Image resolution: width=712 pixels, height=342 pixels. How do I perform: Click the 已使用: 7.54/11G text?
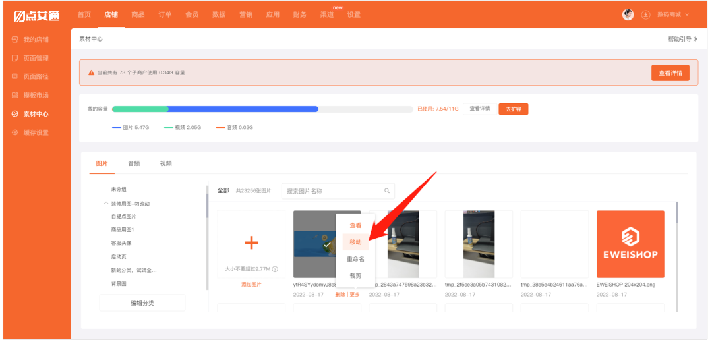point(438,109)
